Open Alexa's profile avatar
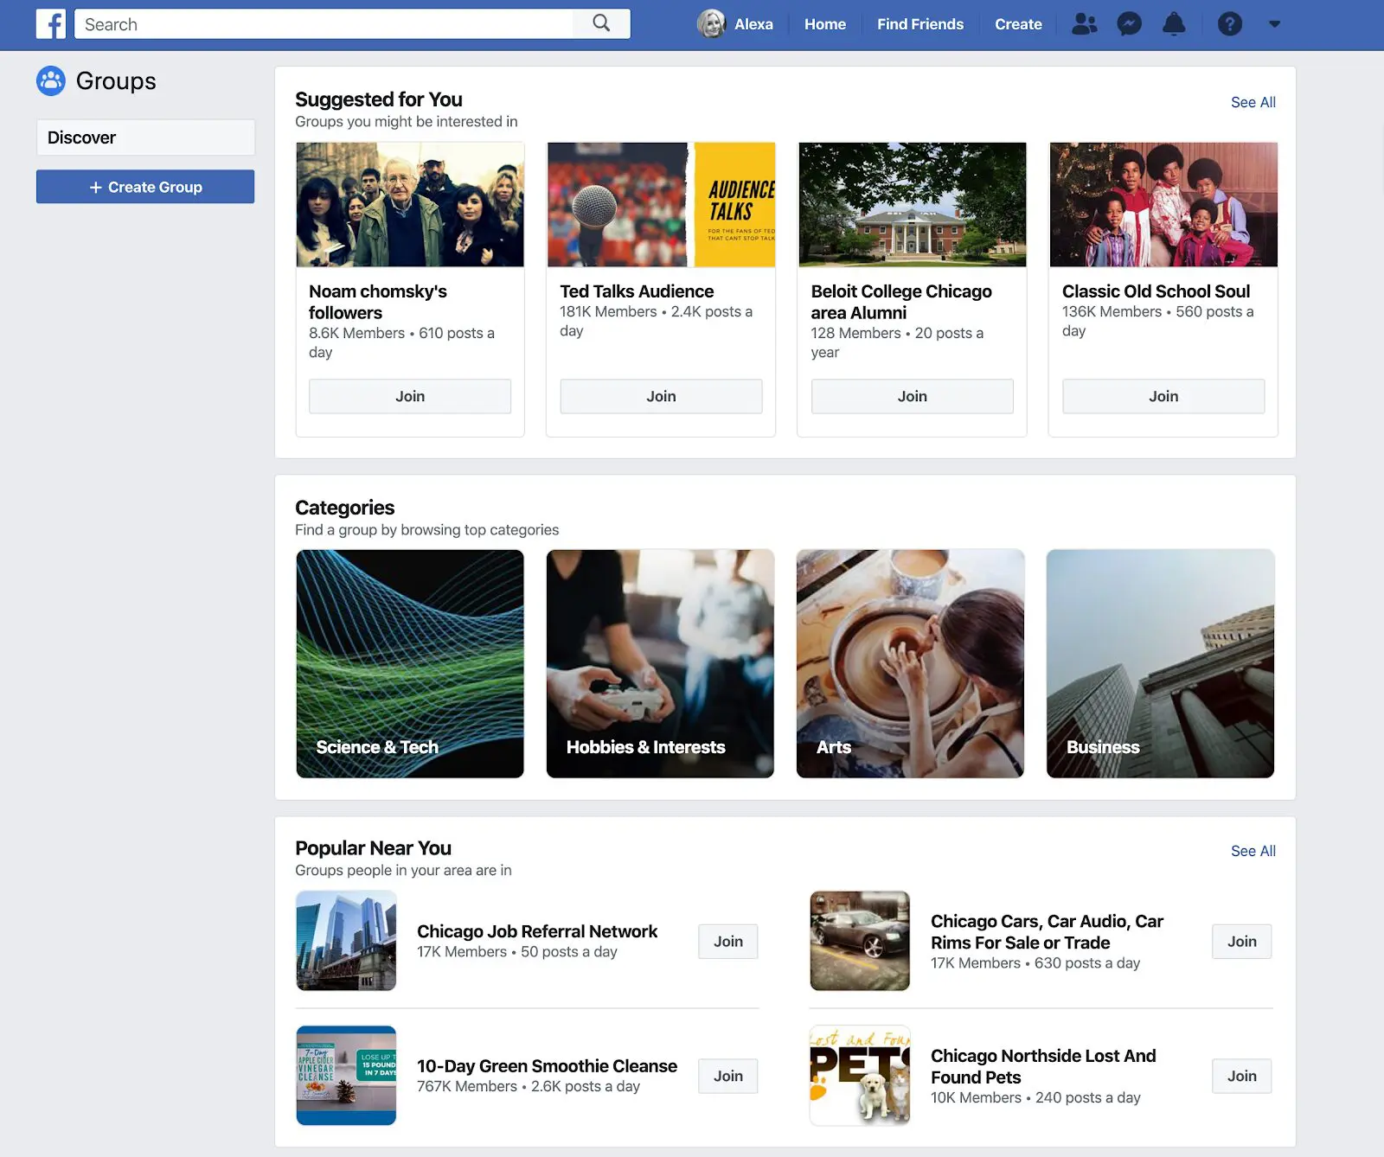 tap(711, 24)
